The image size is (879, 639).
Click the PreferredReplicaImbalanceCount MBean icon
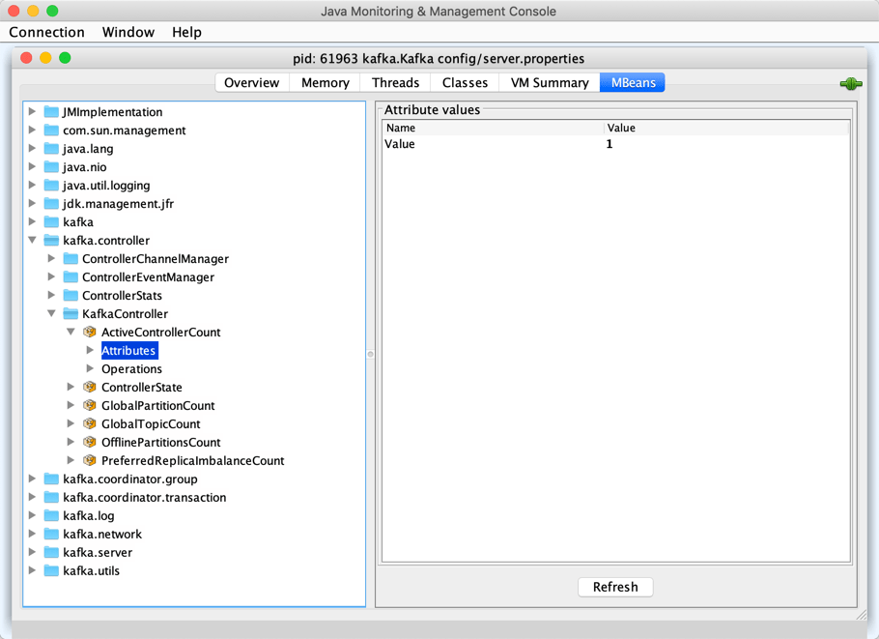coord(89,460)
